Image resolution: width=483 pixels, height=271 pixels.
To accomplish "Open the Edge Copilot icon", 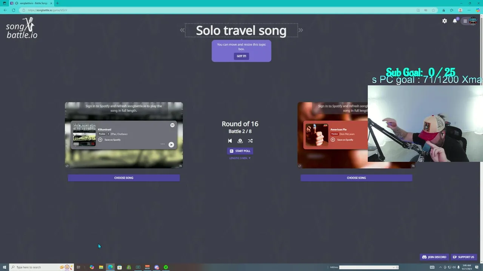I will [x=478, y=10].
